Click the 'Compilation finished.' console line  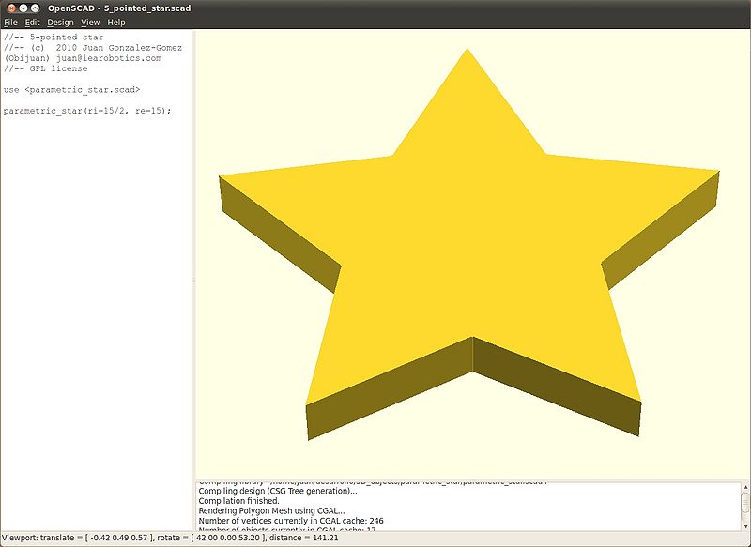238,501
